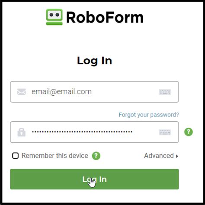Open virtual keyboard for password field
This screenshot has height=205, width=205.
pyautogui.click(x=165, y=132)
